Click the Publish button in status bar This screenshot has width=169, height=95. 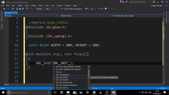162,88
